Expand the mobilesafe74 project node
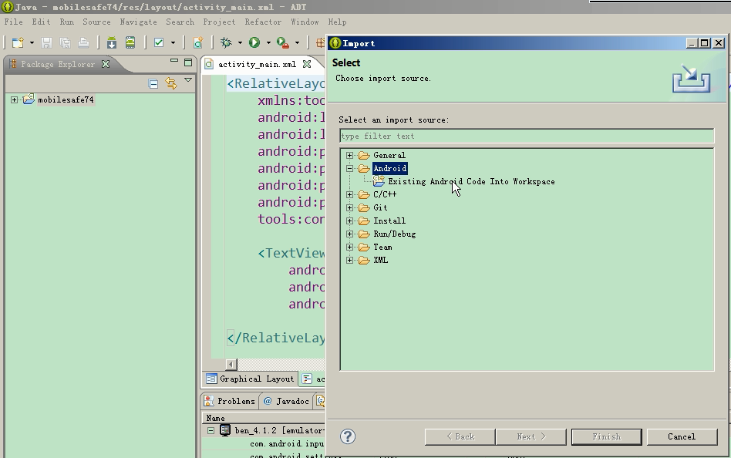 [x=14, y=100]
